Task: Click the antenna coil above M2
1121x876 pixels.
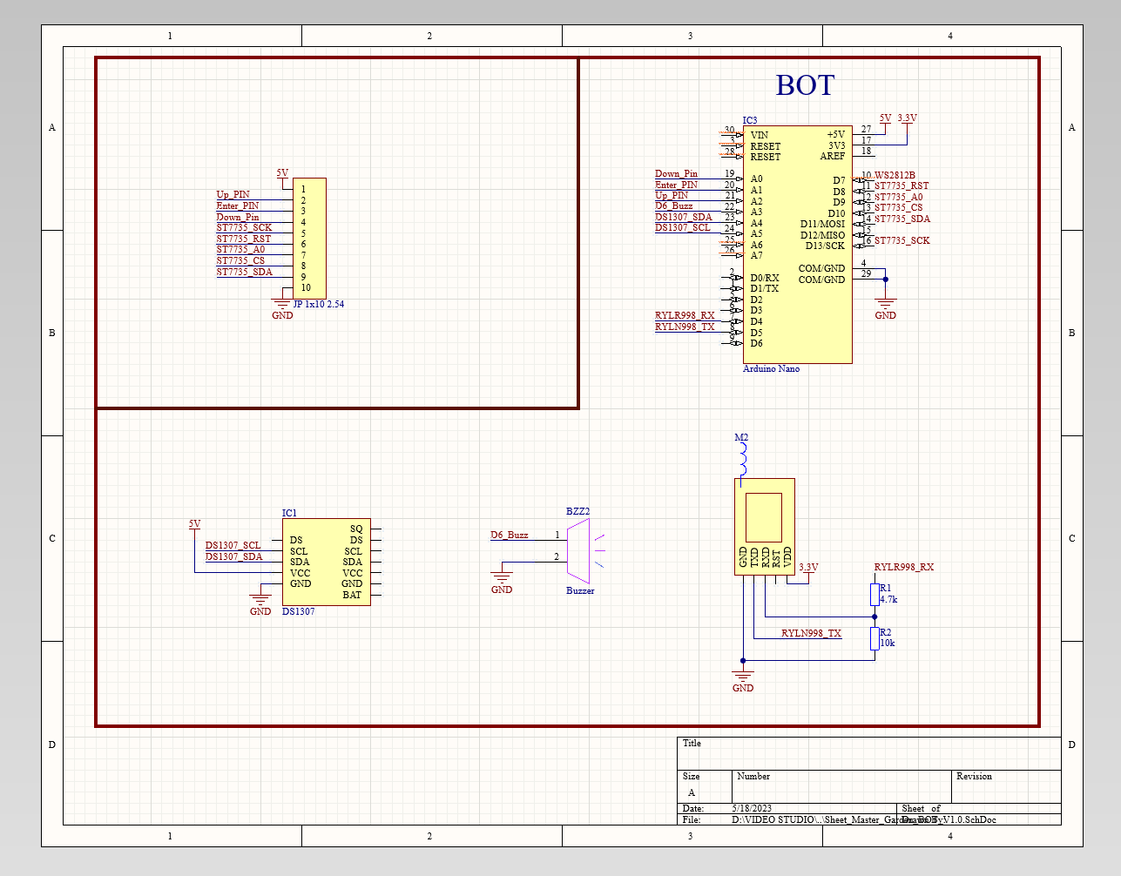Action: pyautogui.click(x=743, y=456)
